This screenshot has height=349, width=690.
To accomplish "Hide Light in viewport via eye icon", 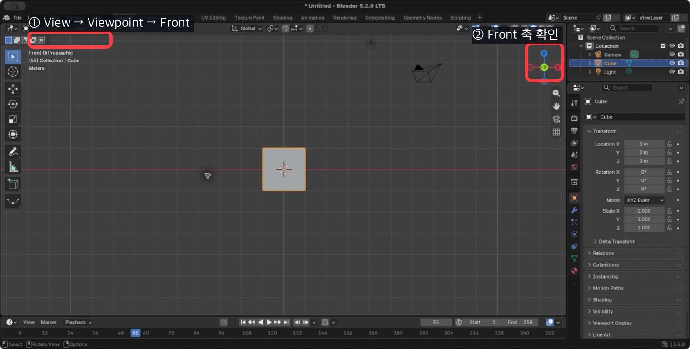I will 672,72.
